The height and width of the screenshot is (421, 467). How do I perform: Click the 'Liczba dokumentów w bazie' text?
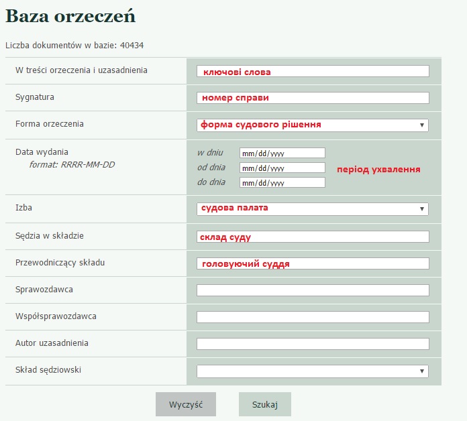click(74, 46)
